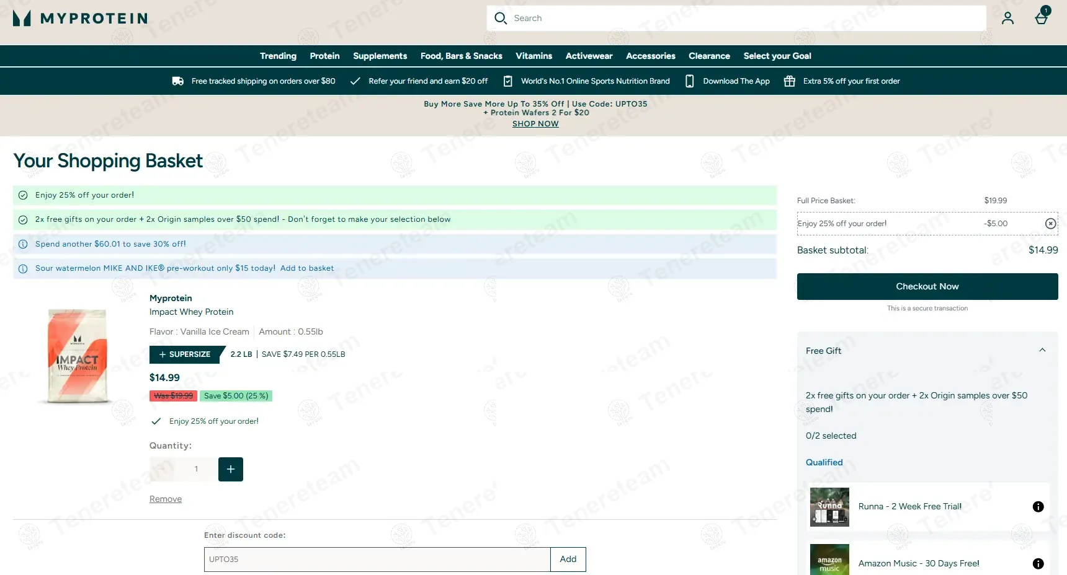Click the info icon beside Spend another $60.01
Screen dimensions: 1067x575
click(23, 244)
